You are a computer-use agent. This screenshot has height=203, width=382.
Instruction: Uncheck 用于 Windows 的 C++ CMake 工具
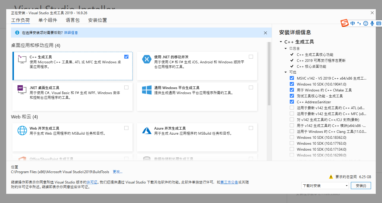tap(292, 90)
